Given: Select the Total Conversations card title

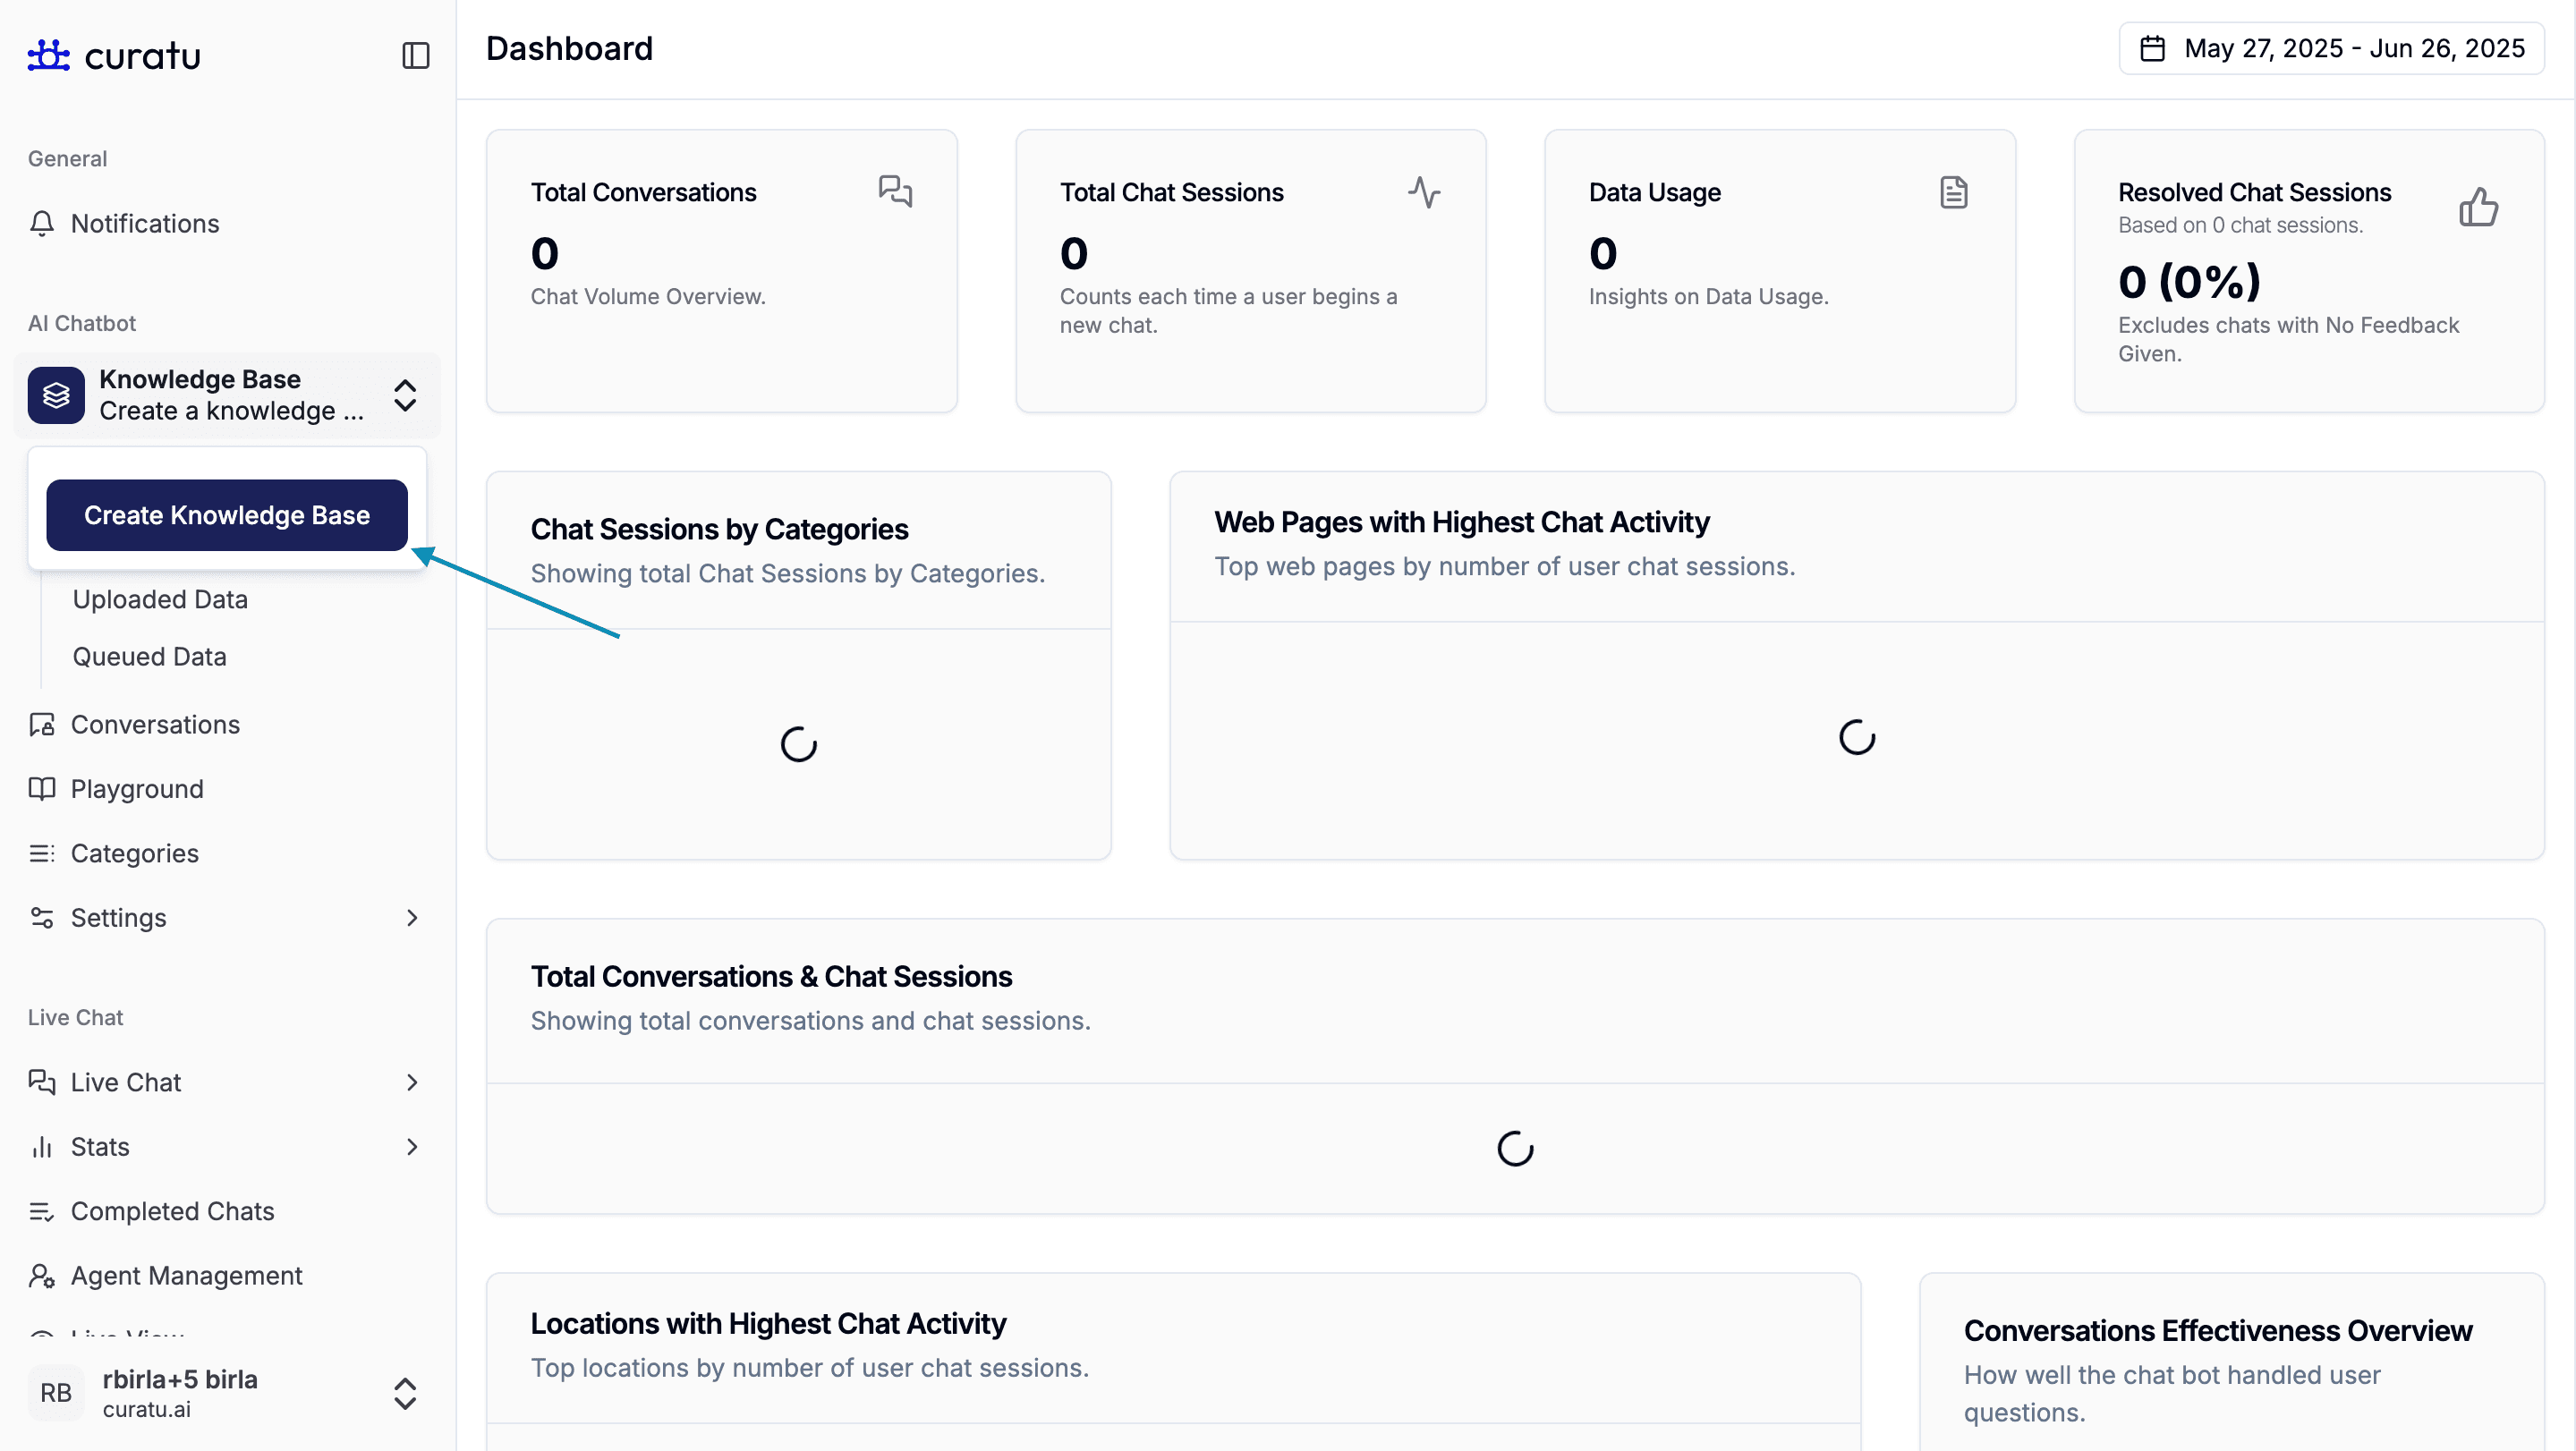Looking at the screenshot, I should click(643, 192).
